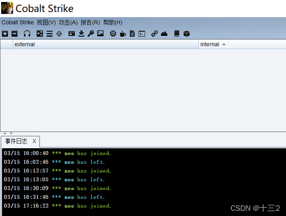Viewport: 286px width, 216px height.
Task: Close the 事件日志 tab with X
Action: pyautogui.click(x=34, y=141)
